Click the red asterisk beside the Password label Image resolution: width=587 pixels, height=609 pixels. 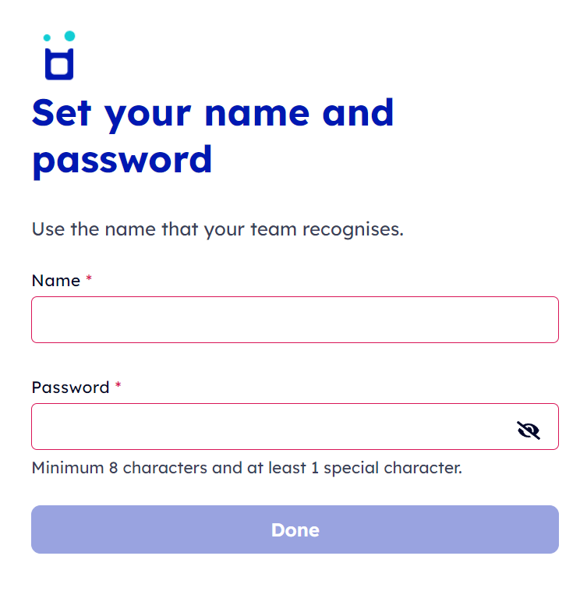[118, 385]
